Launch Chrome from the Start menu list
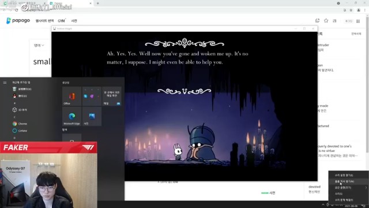The height and width of the screenshot is (208, 369). (20, 124)
